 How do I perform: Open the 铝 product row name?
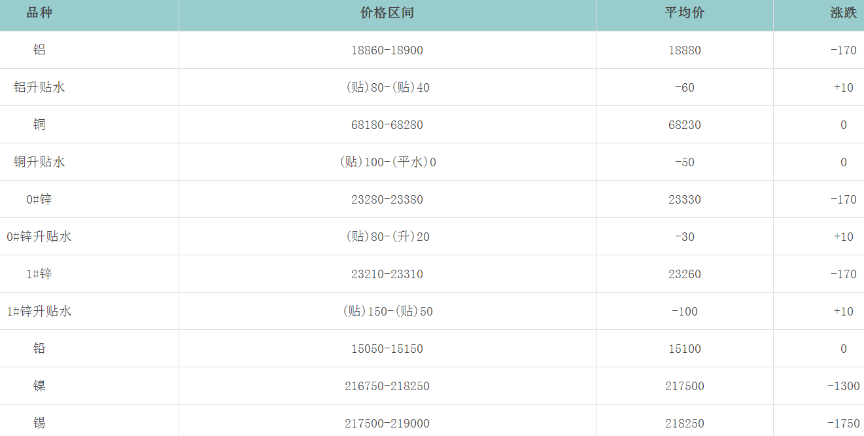pyautogui.click(x=39, y=50)
